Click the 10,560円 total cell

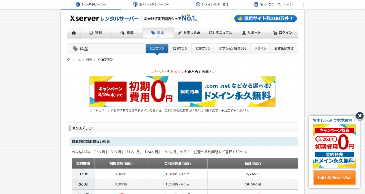253,184
